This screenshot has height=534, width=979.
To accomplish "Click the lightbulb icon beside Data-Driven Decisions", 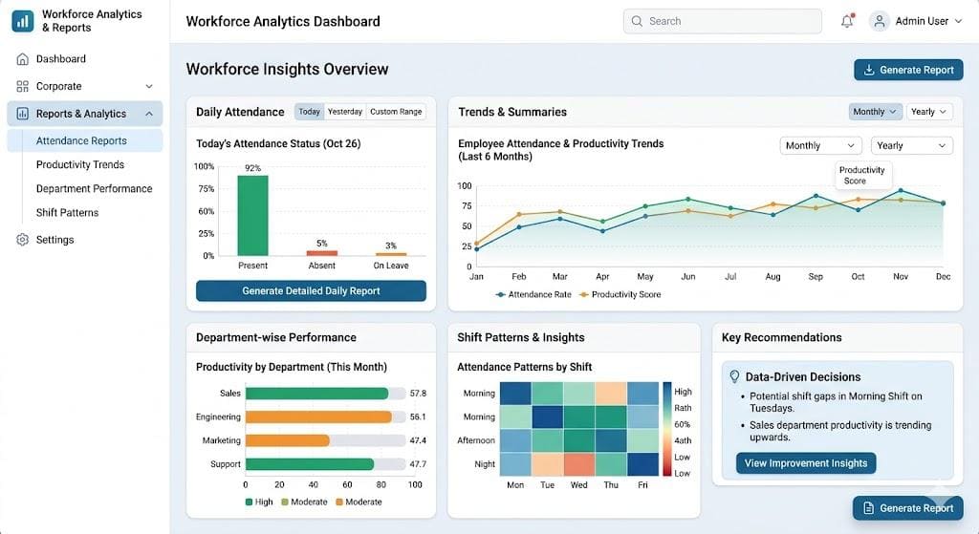I will tap(735, 376).
